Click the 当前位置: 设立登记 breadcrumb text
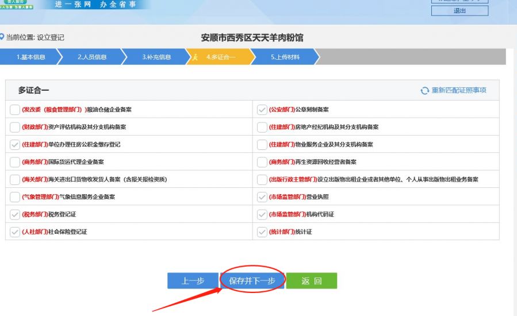The image size is (517, 316). point(35,37)
